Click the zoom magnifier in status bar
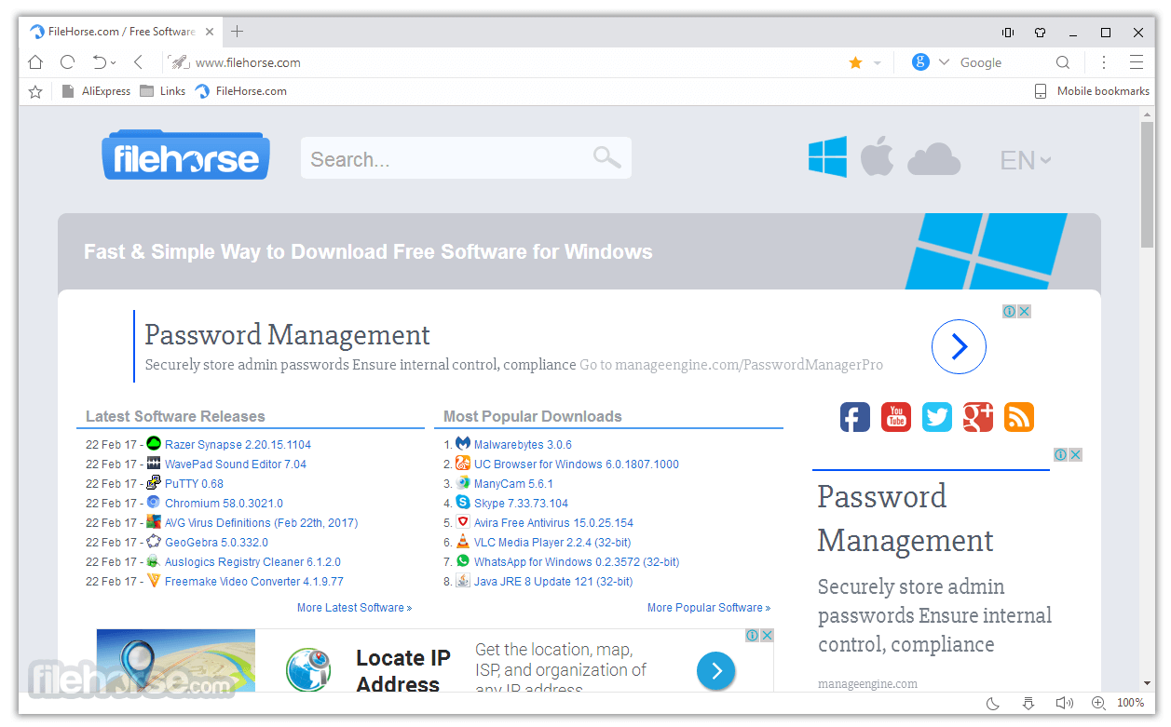Screen dimensions: 1171x727 pyautogui.click(x=1098, y=703)
